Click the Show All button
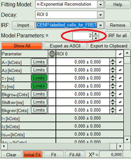The height and width of the screenshot is (159, 131). point(22,46)
